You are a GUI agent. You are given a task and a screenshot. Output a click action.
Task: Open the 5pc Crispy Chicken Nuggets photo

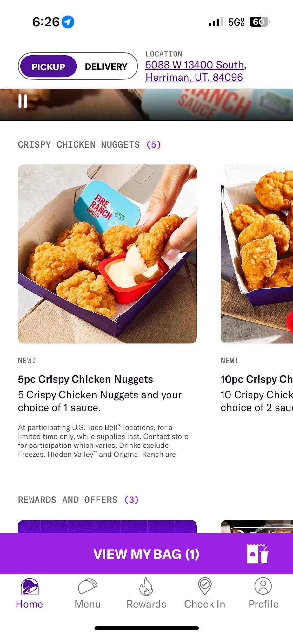pyautogui.click(x=107, y=254)
